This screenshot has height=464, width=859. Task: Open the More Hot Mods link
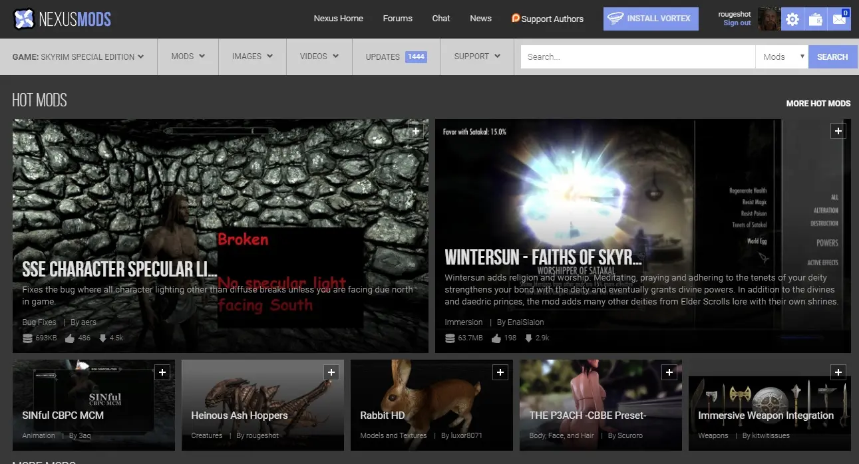(818, 104)
